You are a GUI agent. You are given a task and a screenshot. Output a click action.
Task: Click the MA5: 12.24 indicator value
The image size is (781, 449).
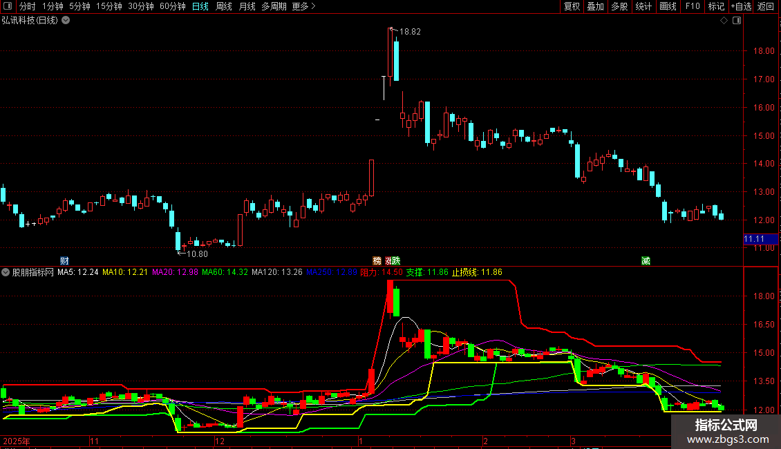(x=77, y=272)
